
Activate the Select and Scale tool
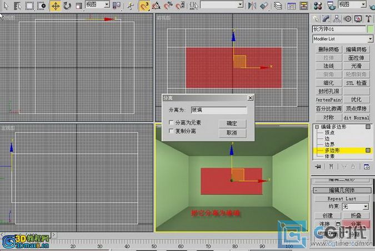79,6
